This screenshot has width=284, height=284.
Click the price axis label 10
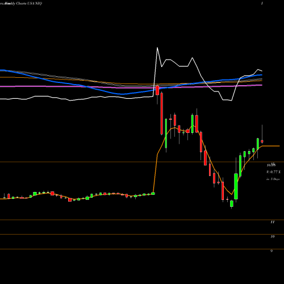point(272,236)
